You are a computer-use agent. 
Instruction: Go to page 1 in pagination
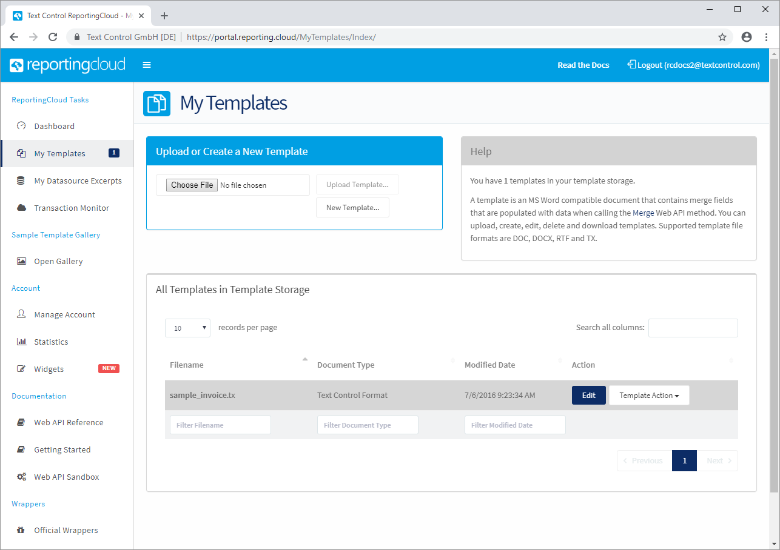(684, 460)
